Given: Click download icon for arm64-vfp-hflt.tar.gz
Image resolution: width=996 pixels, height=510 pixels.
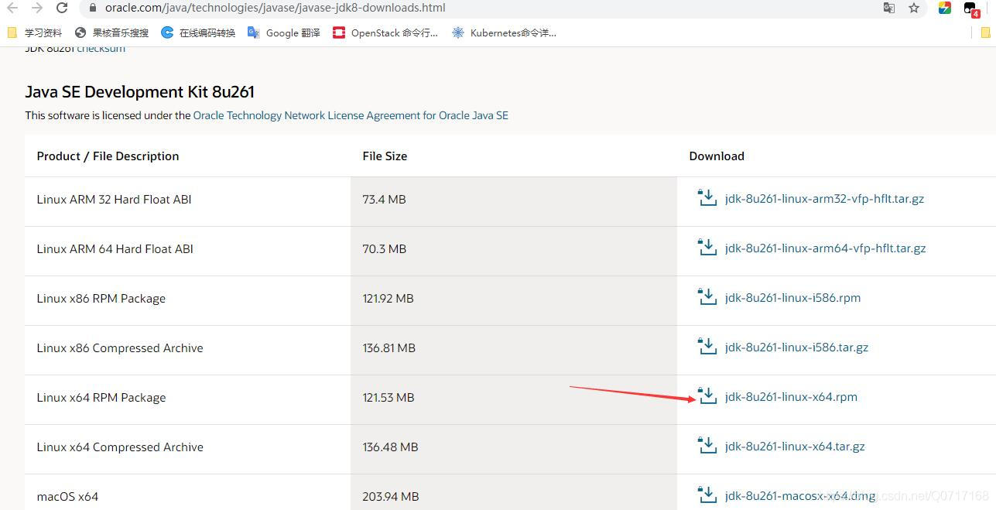Looking at the screenshot, I should pyautogui.click(x=707, y=248).
